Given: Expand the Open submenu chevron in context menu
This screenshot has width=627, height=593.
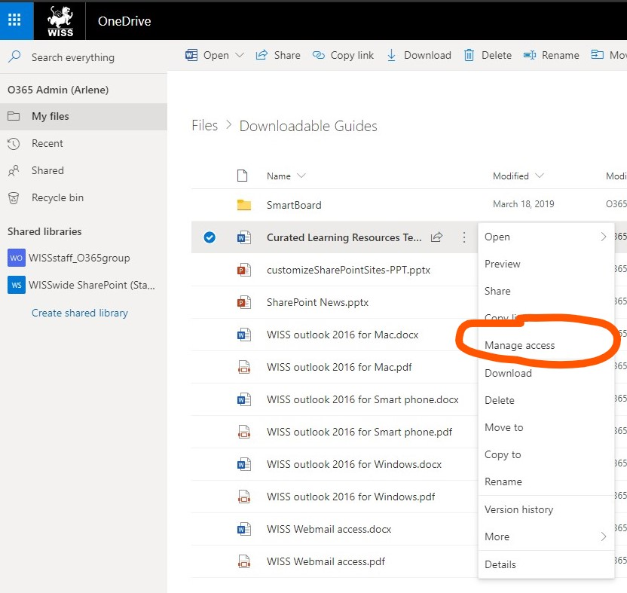Looking at the screenshot, I should pyautogui.click(x=603, y=237).
